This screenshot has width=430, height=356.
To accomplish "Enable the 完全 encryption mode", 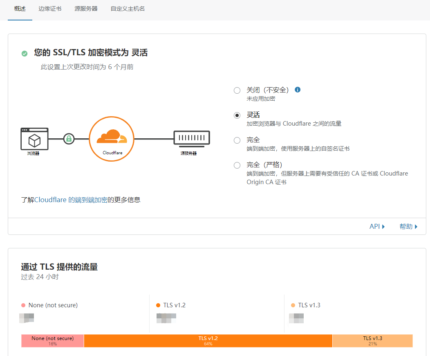I will [237, 140].
